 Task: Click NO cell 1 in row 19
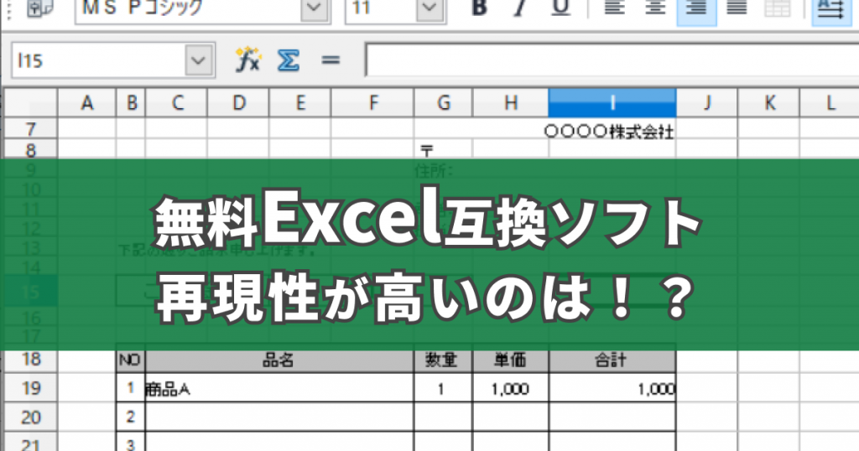[130, 389]
